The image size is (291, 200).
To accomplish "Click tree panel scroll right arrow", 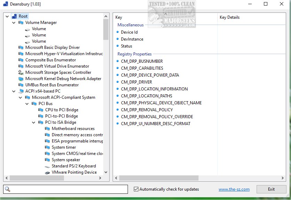I will click(x=100, y=178).
